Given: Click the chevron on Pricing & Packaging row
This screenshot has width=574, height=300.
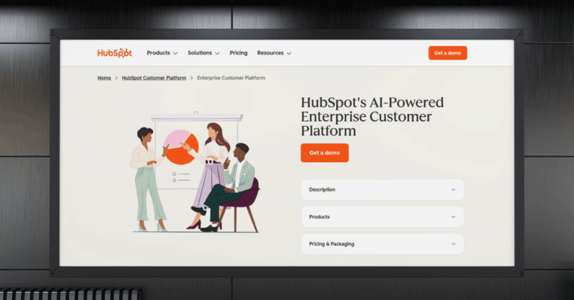Looking at the screenshot, I should [x=453, y=243].
